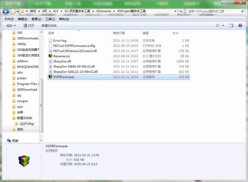Select NSTool.VSPRForm.exe.config file icon
The width and height of the screenshot is (248, 182).
click(x=50, y=46)
